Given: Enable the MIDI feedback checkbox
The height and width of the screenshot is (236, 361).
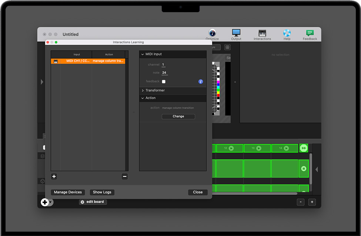Looking at the screenshot, I should coord(164,81).
